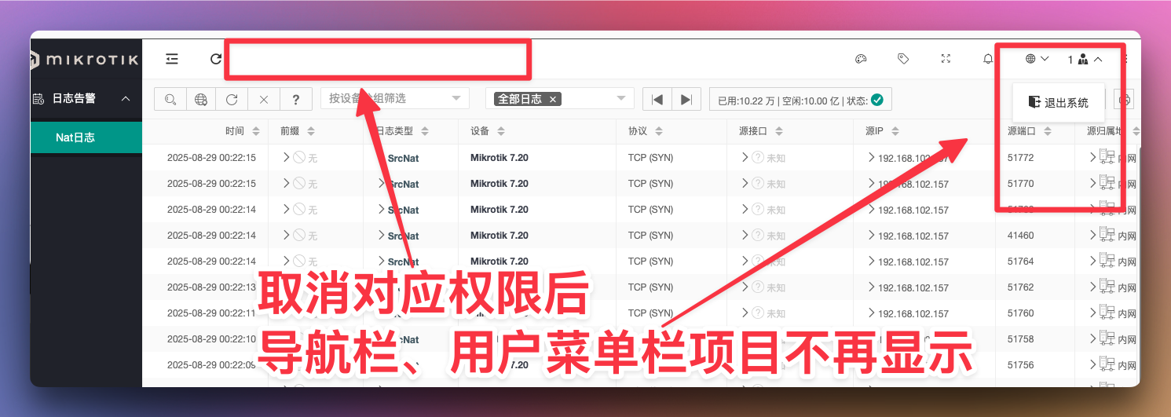Collapse the sidebar with the hamburger icon

tap(172, 59)
